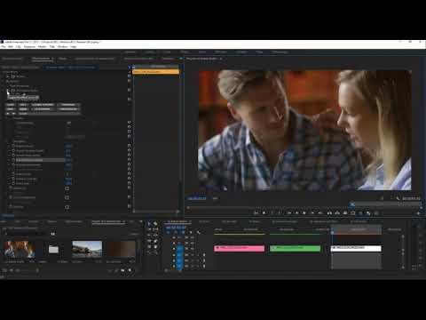Select the Selection arrow tool
Screen dimensions: 426x320
coord(149,224)
